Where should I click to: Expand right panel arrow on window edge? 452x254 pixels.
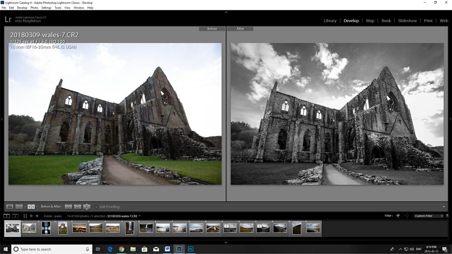point(451,119)
